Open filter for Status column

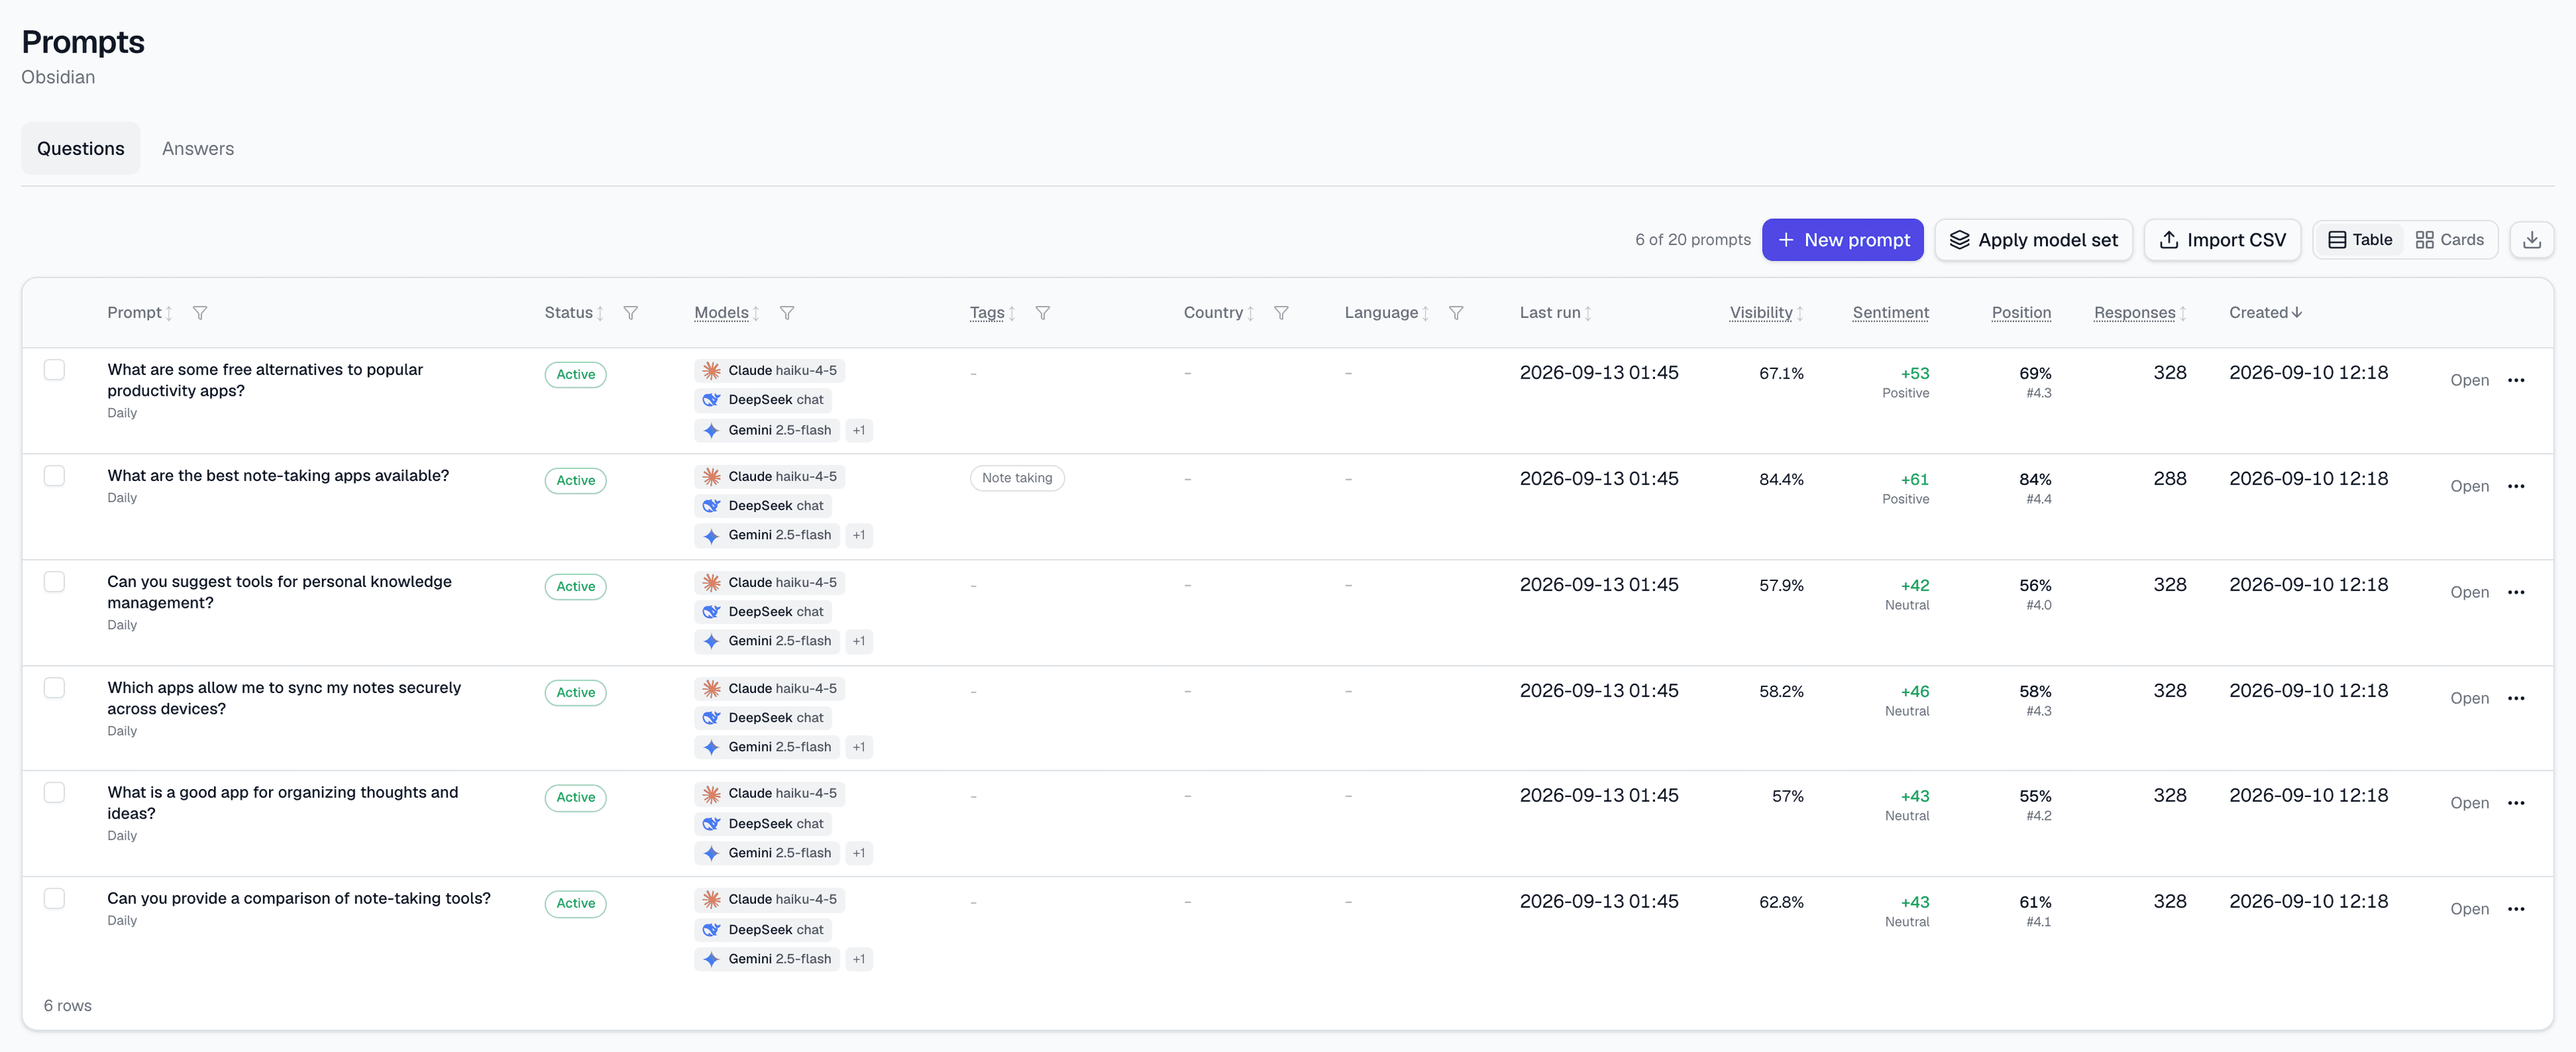[630, 313]
